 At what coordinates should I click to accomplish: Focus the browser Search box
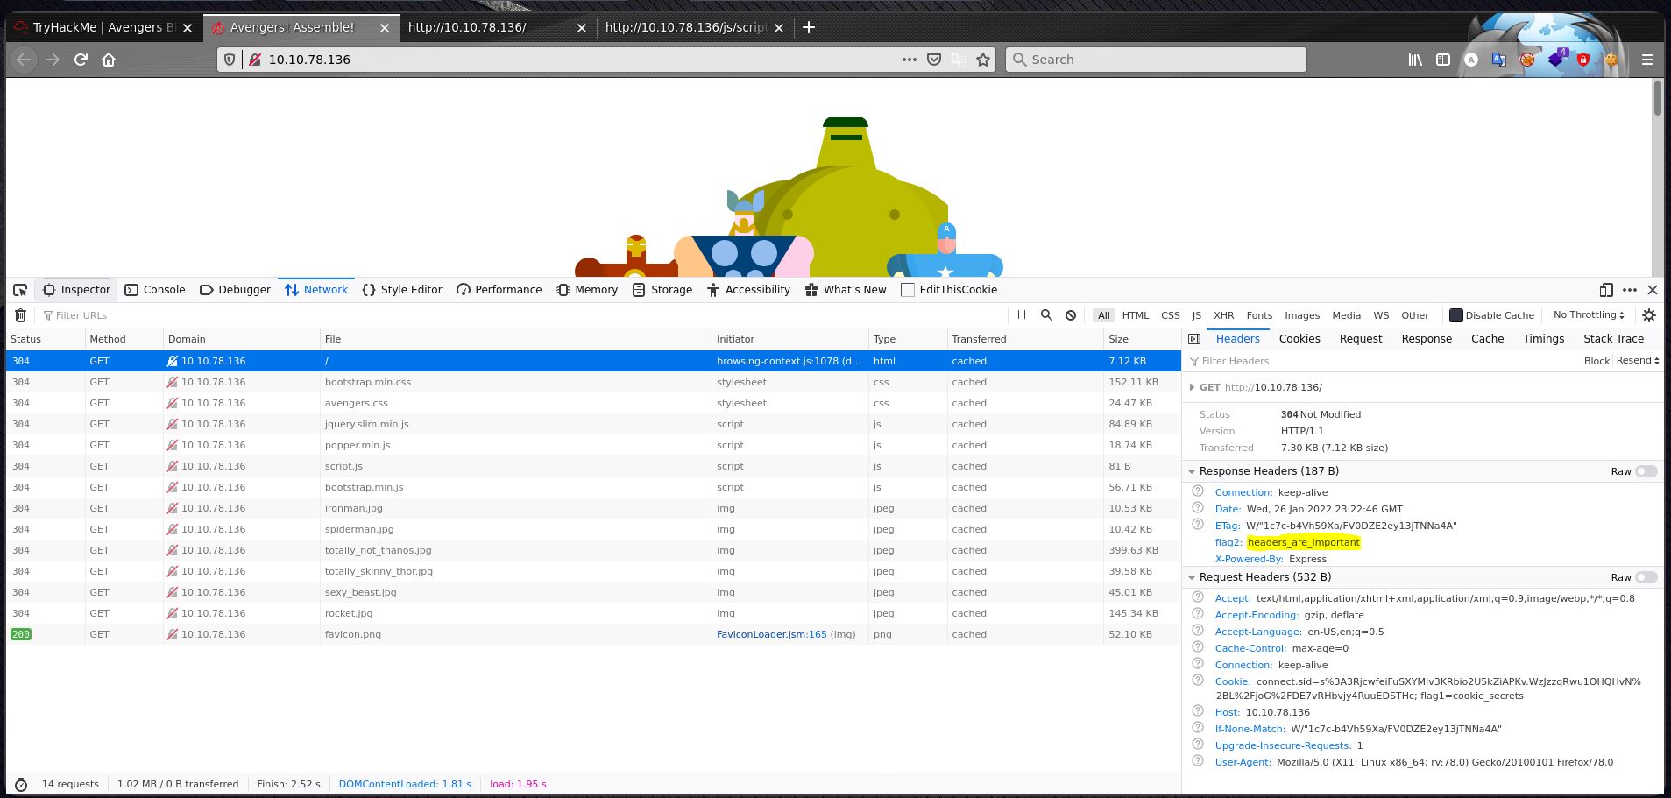coord(1156,60)
